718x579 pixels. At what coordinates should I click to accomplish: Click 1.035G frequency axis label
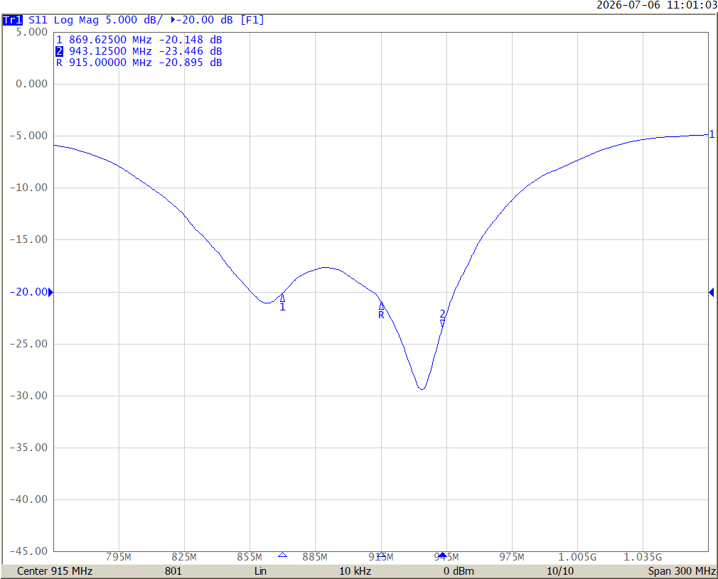(643, 557)
